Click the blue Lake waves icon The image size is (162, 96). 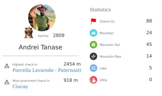pyautogui.click(x=93, y=68)
